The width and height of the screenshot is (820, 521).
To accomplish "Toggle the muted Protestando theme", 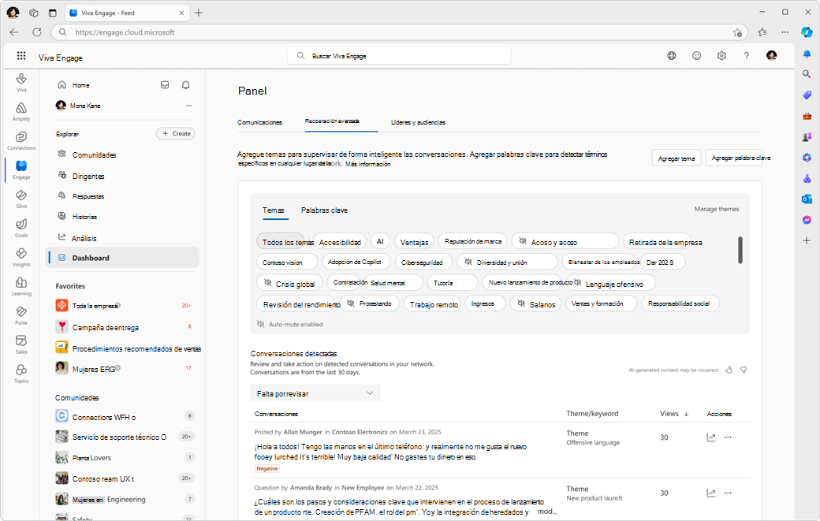I will point(369,303).
